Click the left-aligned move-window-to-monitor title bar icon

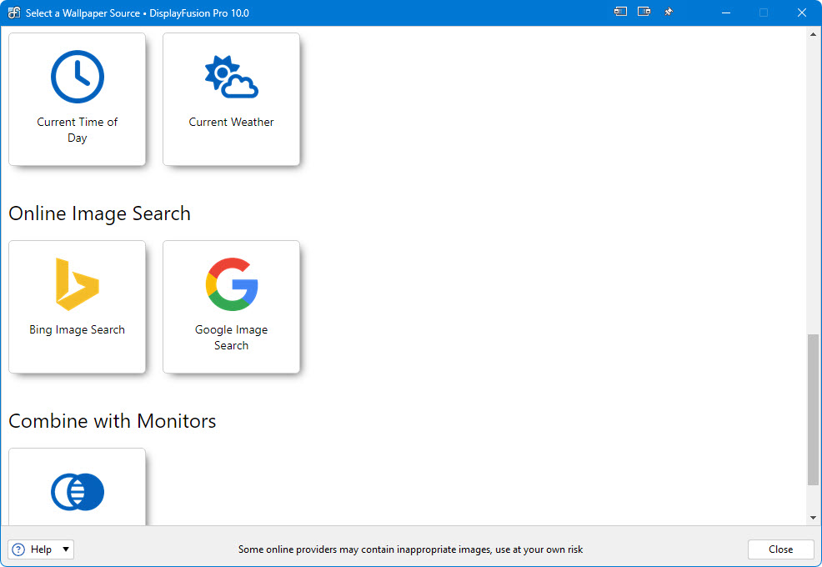click(620, 13)
